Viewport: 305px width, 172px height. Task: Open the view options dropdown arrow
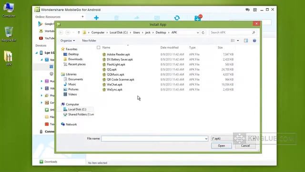click(238, 41)
